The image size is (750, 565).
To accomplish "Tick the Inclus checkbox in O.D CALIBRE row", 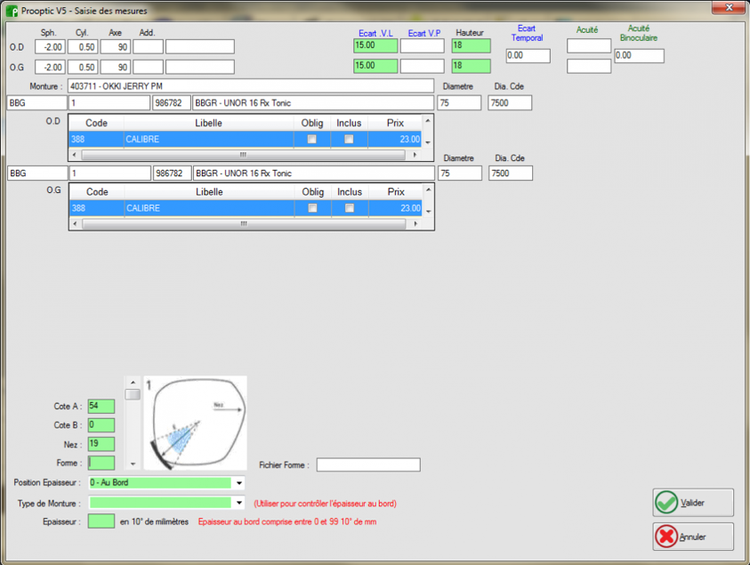I will [x=349, y=139].
